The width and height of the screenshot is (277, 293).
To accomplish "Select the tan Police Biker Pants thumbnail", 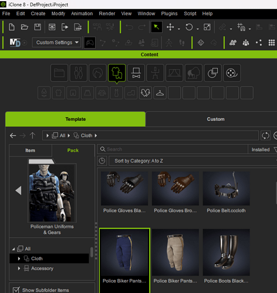I will 175,253.
